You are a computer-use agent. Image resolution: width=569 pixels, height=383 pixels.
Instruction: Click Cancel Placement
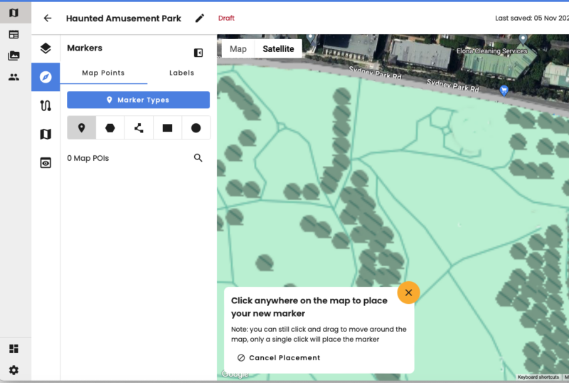tap(279, 358)
